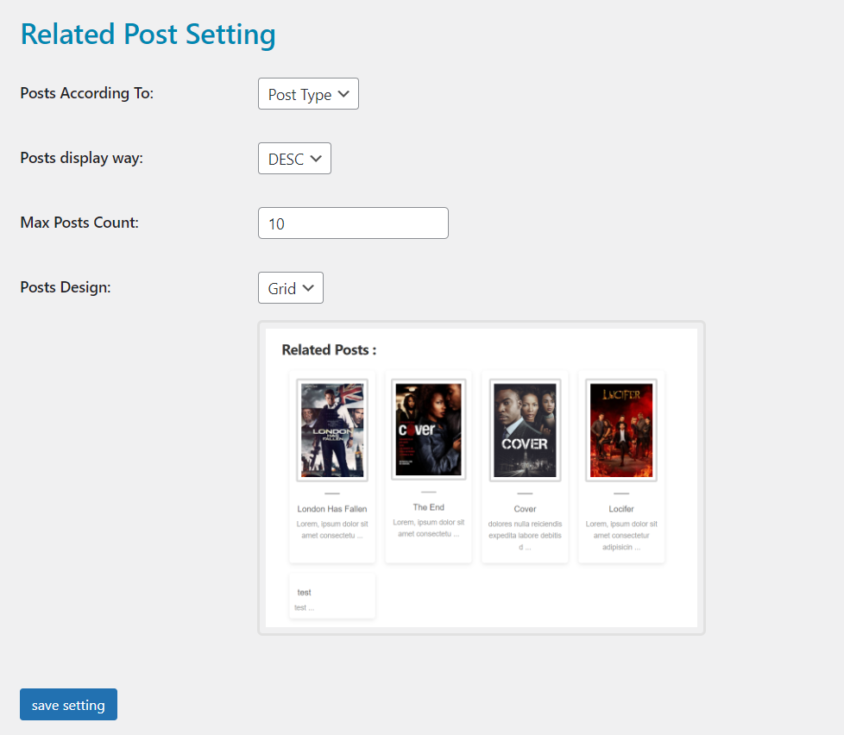Screen dimensions: 844x735
Task: Open the Grid design dropdown
Action: pos(291,287)
